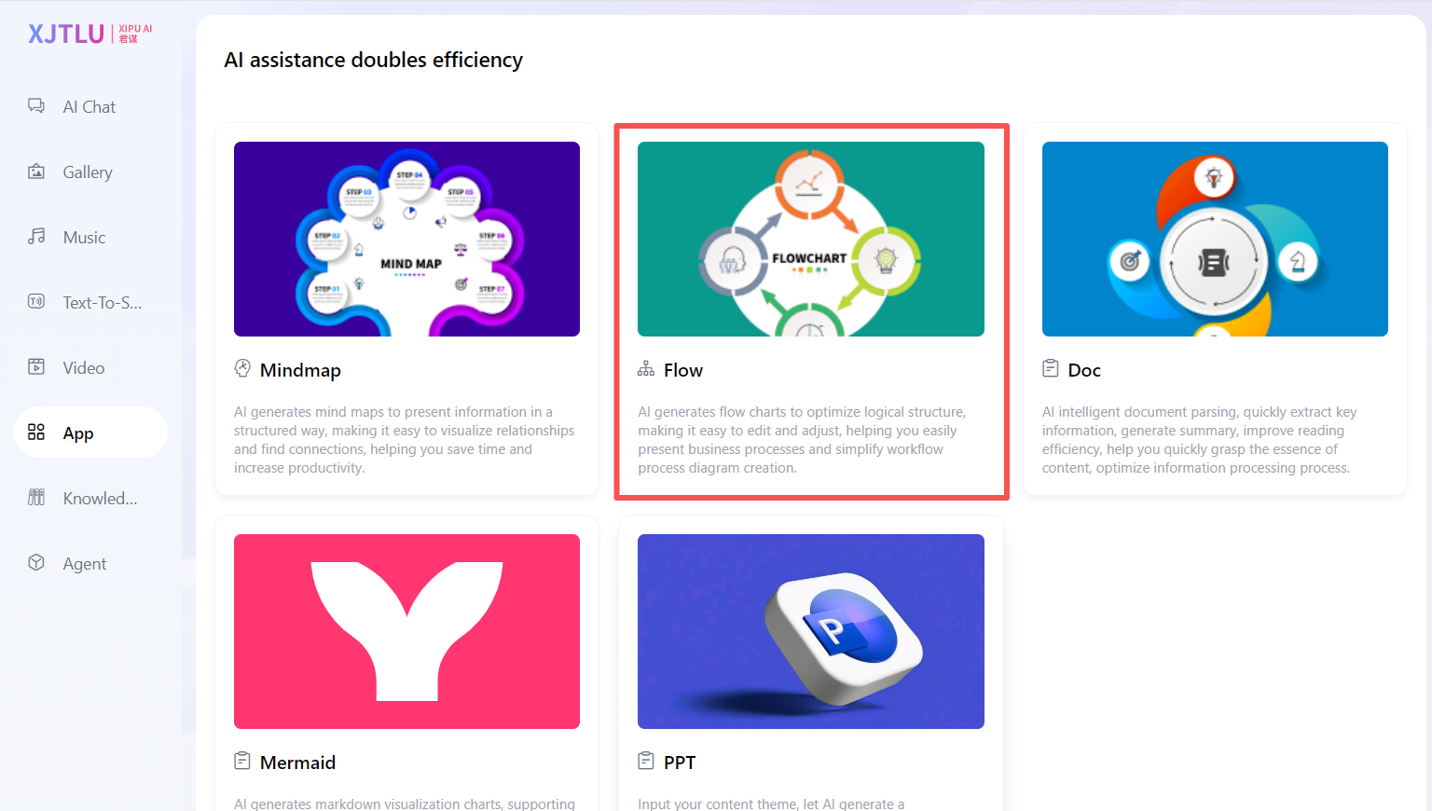The width and height of the screenshot is (1432, 811).
Task: Open the Mindmap app title
Action: tap(300, 370)
